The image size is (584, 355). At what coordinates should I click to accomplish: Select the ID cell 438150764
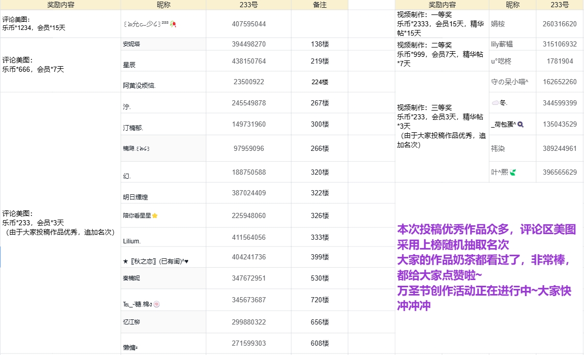[x=249, y=61]
